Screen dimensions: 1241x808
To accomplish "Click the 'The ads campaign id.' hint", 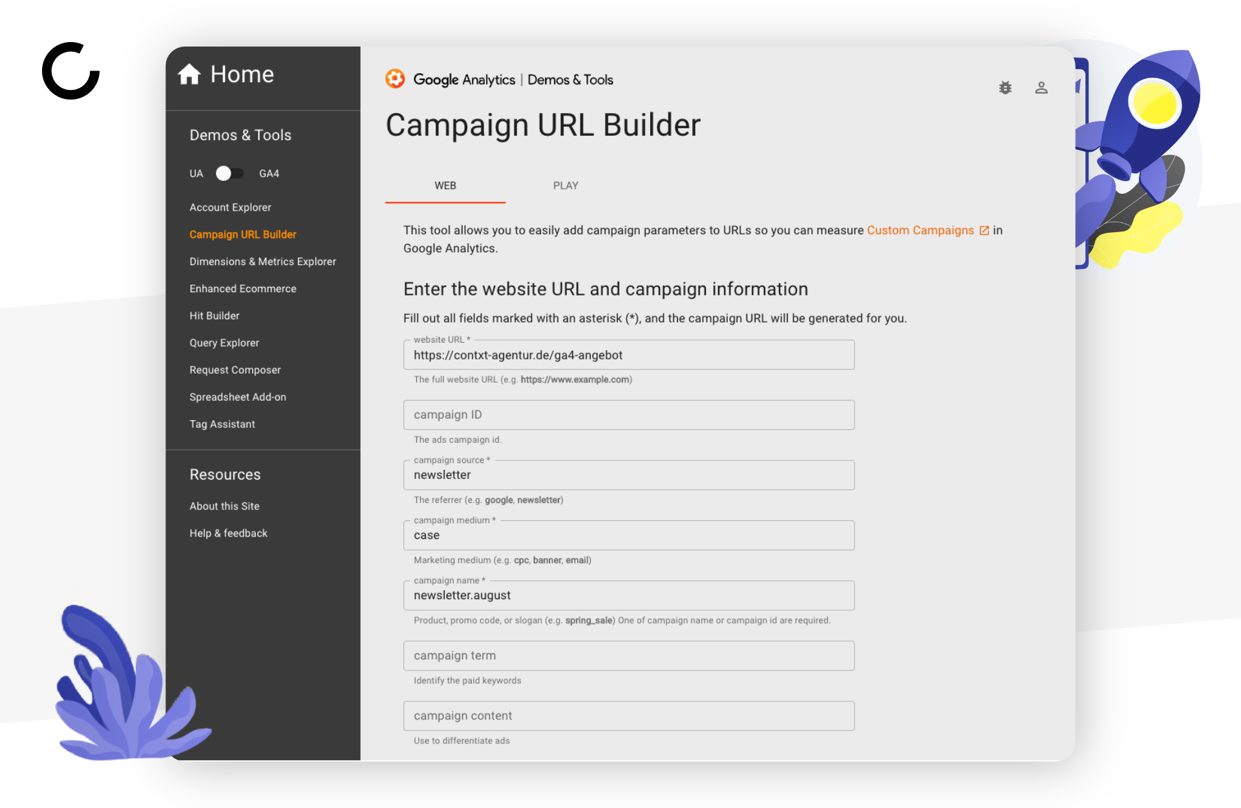I will (x=458, y=440).
